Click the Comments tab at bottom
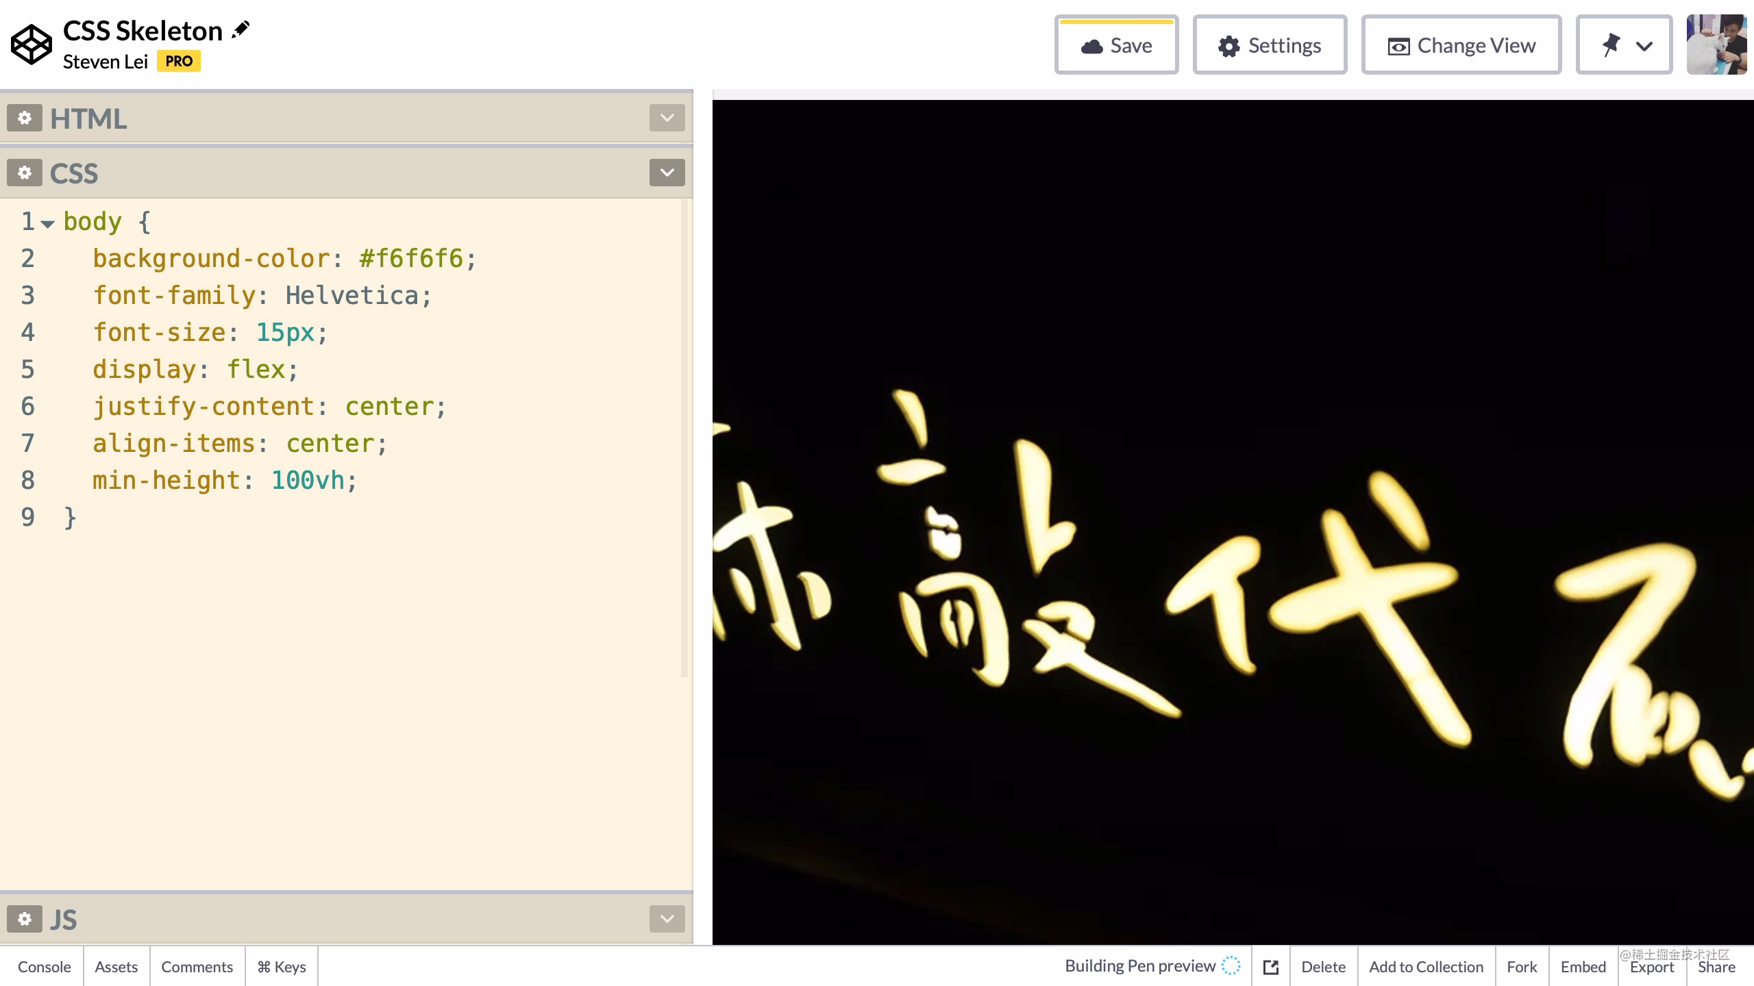 pos(197,965)
